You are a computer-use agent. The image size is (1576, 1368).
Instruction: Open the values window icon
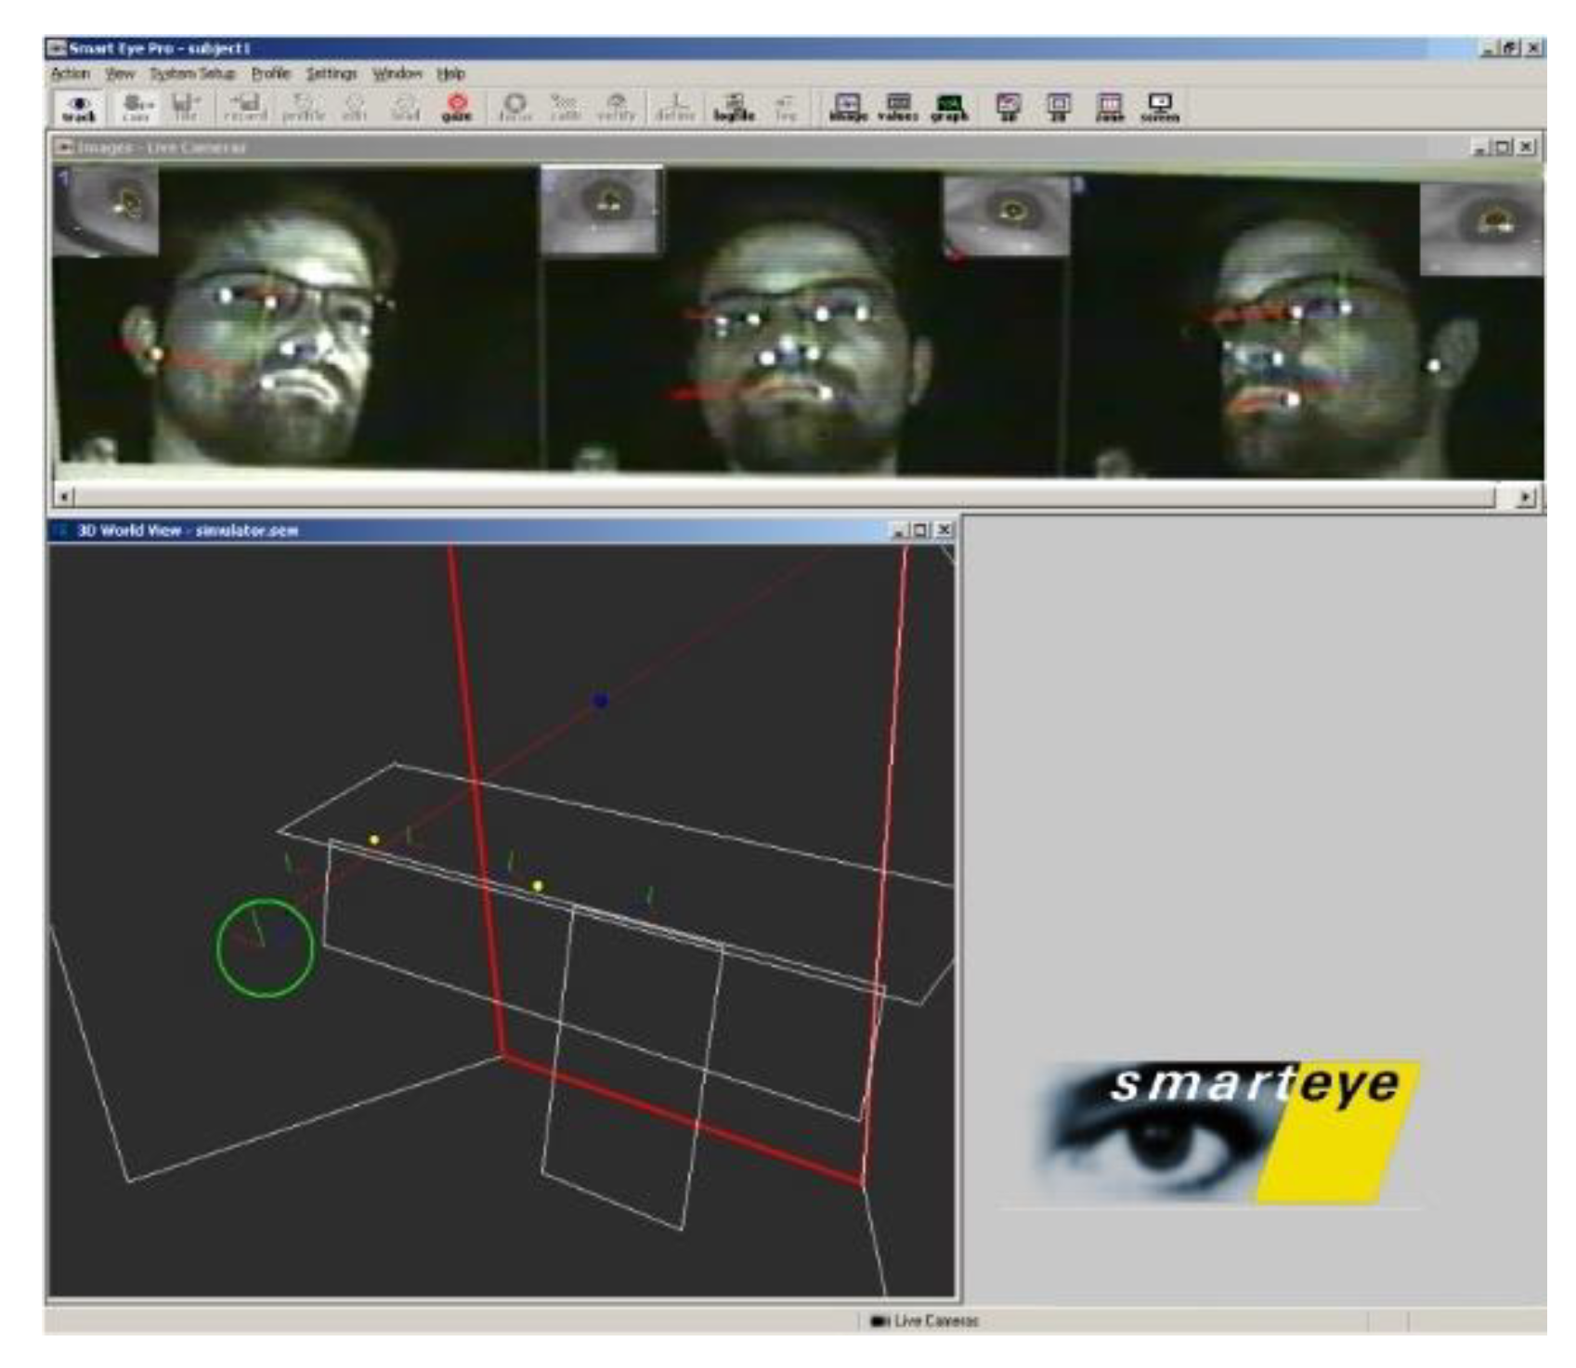[897, 108]
